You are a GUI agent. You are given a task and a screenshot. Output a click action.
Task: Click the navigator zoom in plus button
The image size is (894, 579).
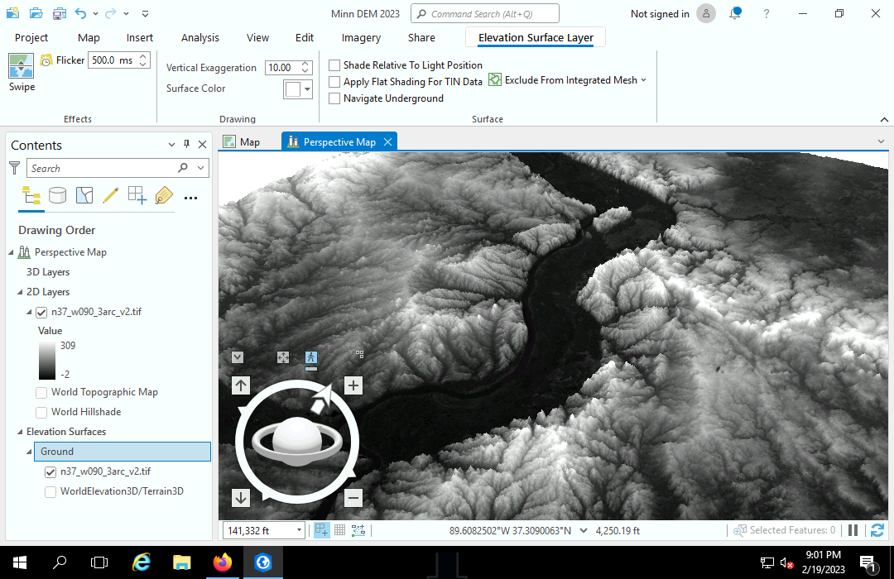[353, 385]
